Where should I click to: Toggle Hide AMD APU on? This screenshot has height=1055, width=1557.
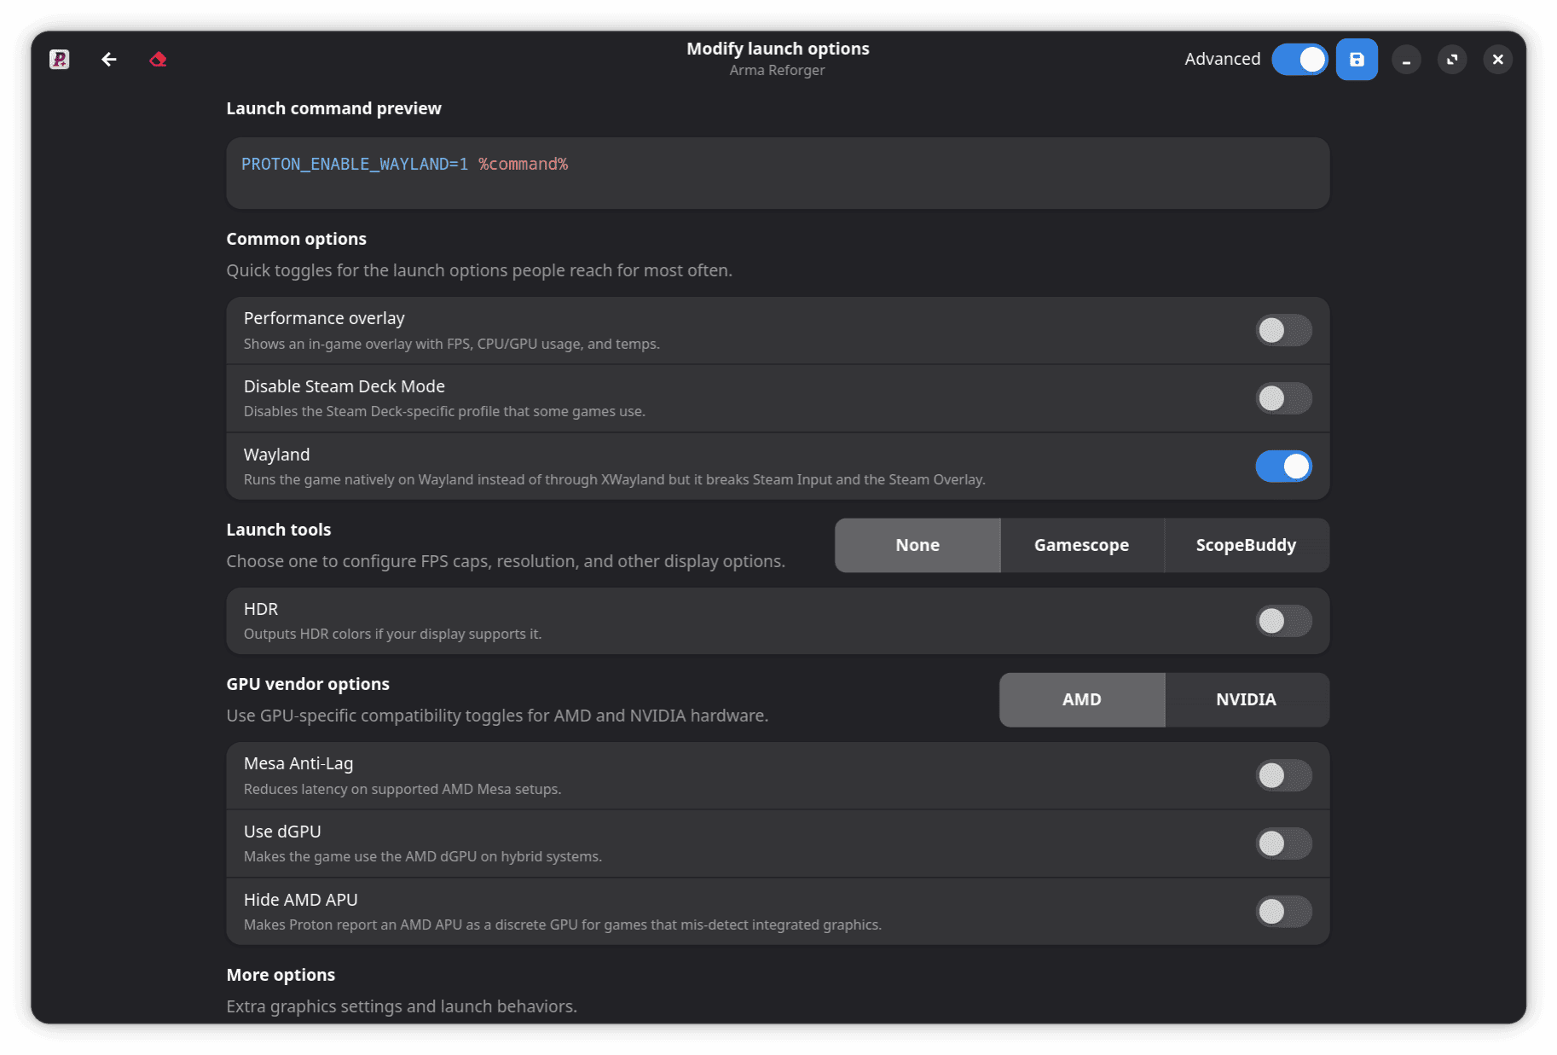pyautogui.click(x=1283, y=912)
